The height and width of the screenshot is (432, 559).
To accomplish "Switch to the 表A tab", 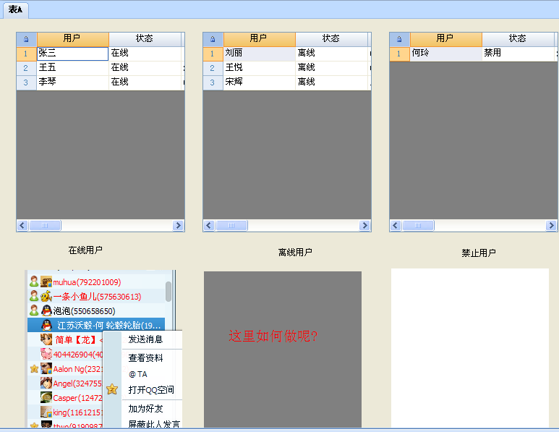I will tap(15, 9).
